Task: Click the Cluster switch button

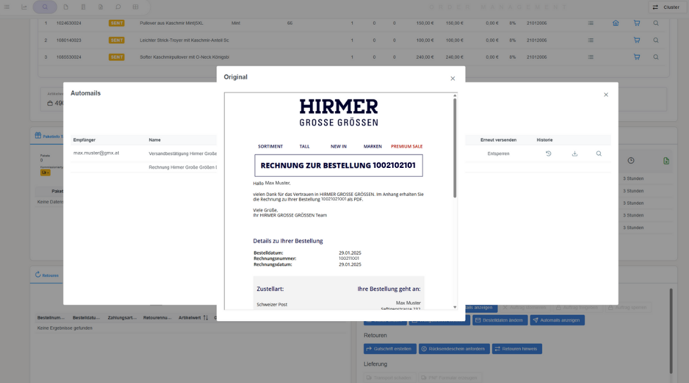Action: point(666,7)
